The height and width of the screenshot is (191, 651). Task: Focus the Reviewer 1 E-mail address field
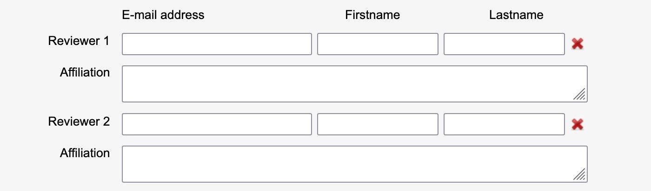(217, 44)
